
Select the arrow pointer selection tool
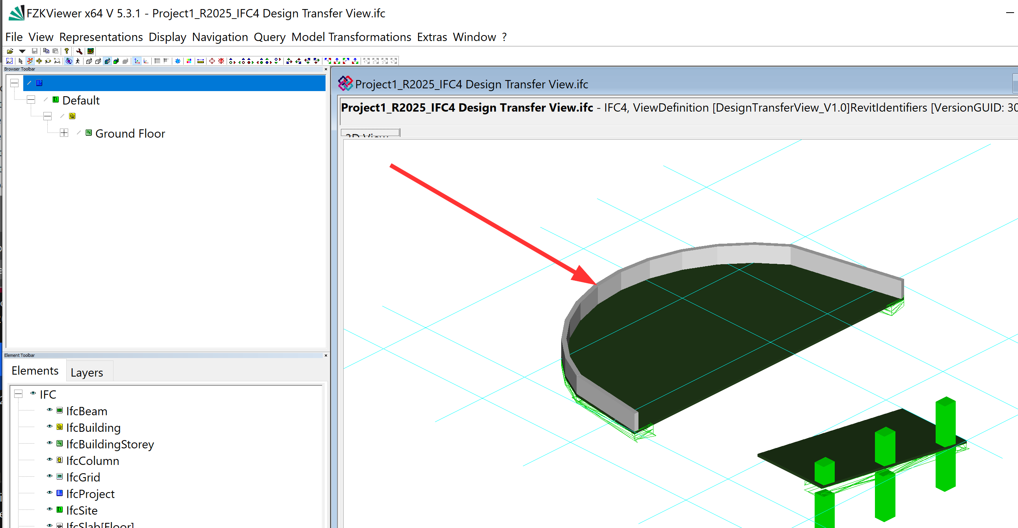20,61
